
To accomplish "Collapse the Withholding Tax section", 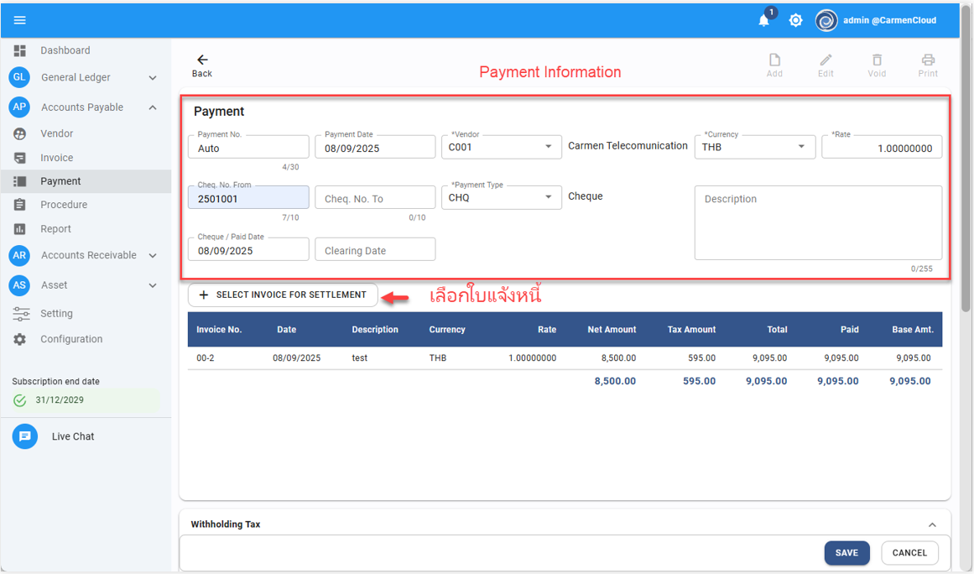I will (x=932, y=524).
